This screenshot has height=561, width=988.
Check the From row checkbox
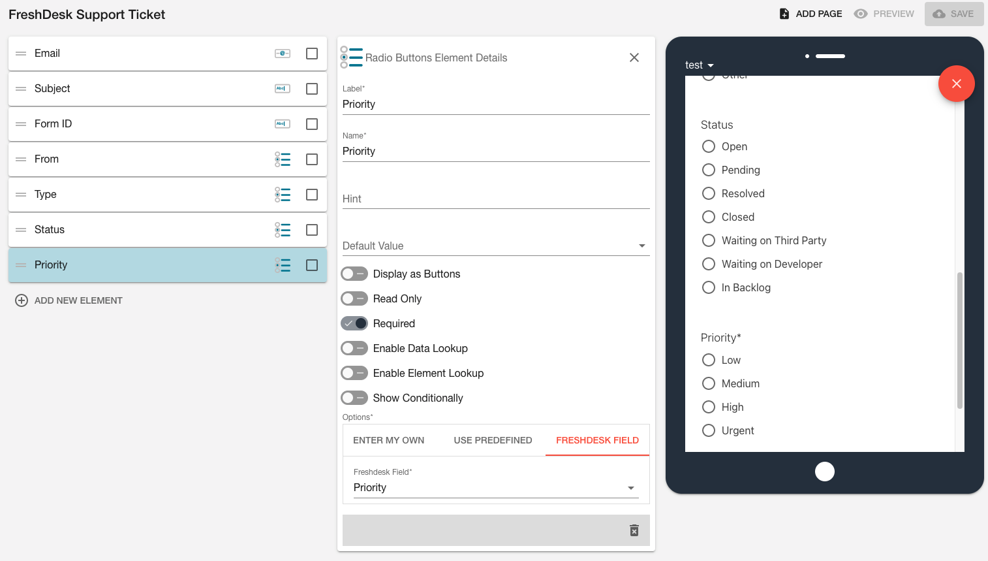pos(312,159)
